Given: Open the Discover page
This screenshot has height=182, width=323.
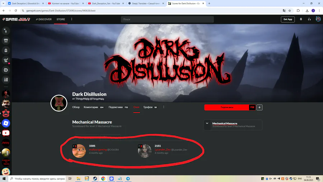Looking at the screenshot, I should tap(44, 19).
